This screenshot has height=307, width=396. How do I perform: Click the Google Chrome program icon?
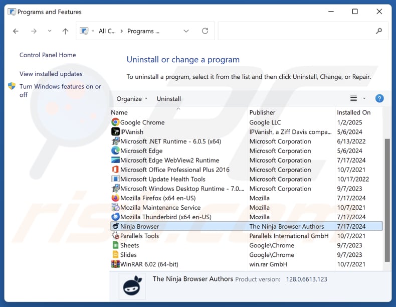115,122
